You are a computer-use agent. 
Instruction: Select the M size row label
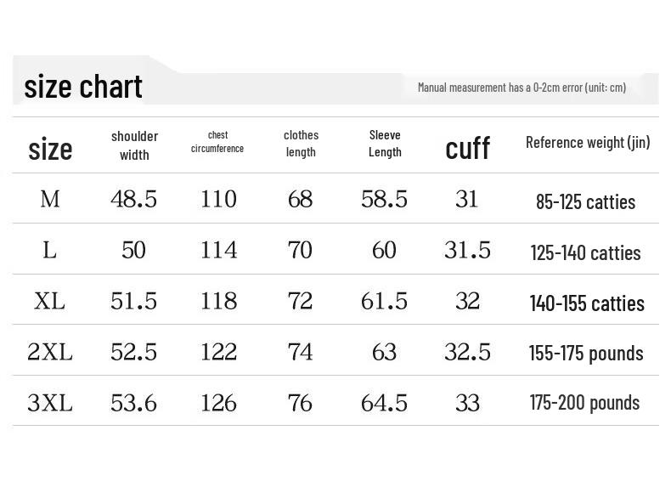pos(50,199)
